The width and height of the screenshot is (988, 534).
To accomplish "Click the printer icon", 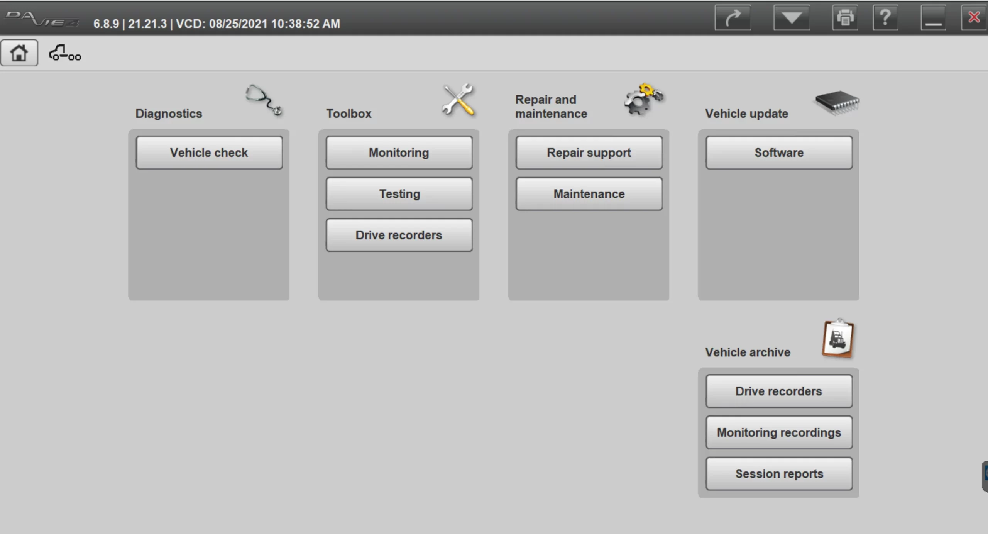I will click(x=845, y=18).
